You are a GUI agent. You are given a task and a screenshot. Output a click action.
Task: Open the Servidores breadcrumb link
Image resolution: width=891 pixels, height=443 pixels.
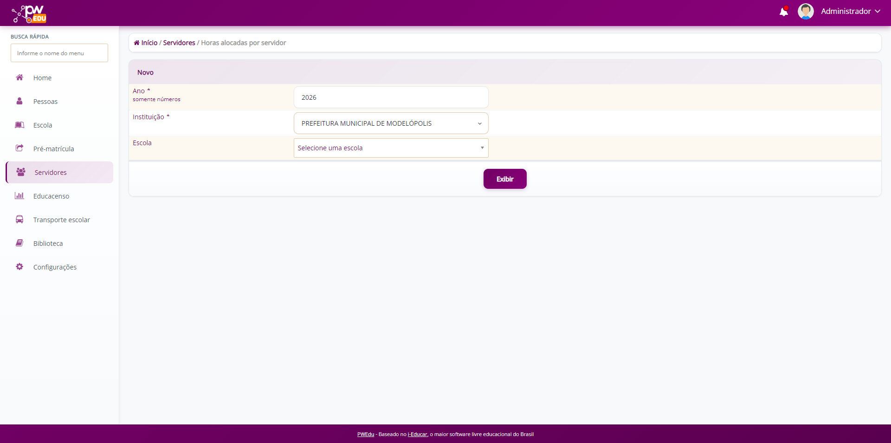tap(179, 43)
